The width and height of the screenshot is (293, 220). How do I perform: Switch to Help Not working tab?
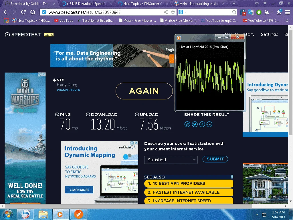[x=199, y=4]
